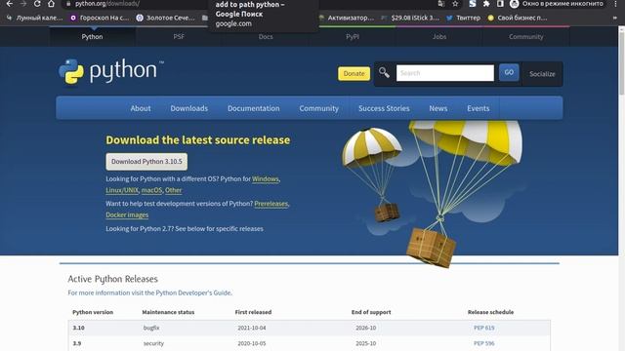Open the blue S extension icon
The image size is (625, 351).
(x=473, y=4)
